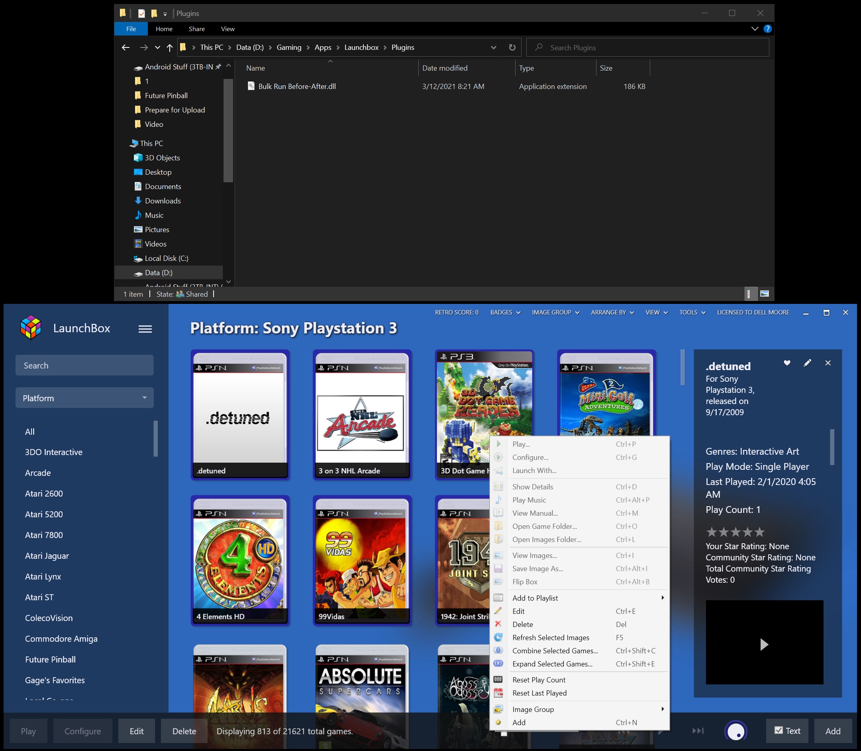Open the VIEW dropdown menu
The width and height of the screenshot is (861, 751).
(656, 312)
